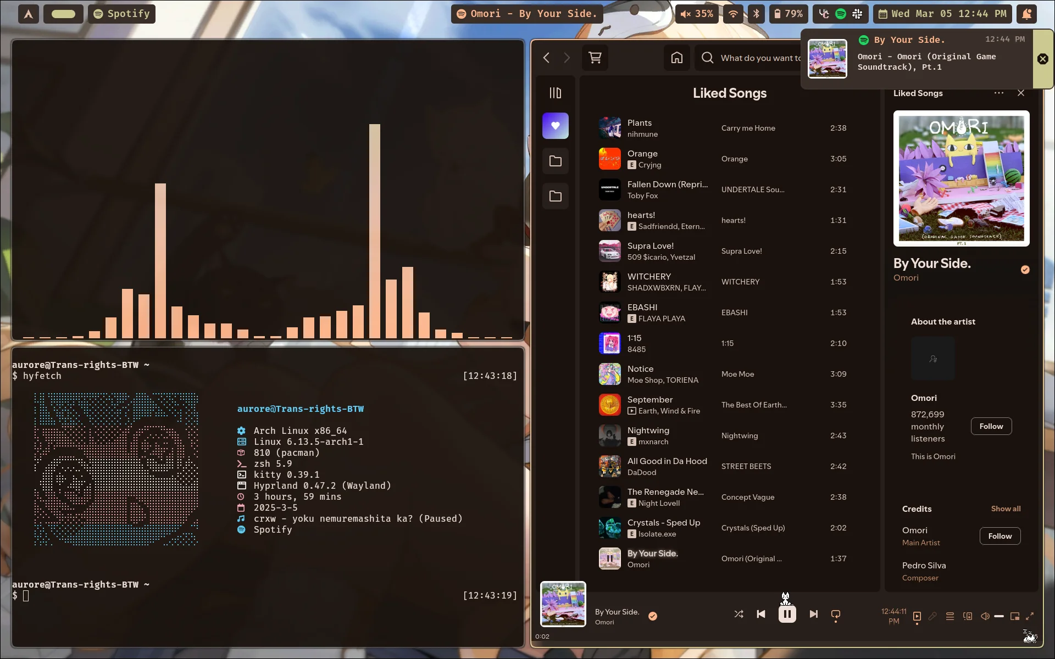Collapse the library using the sidebar panels icon
1055x659 pixels.
point(556,92)
